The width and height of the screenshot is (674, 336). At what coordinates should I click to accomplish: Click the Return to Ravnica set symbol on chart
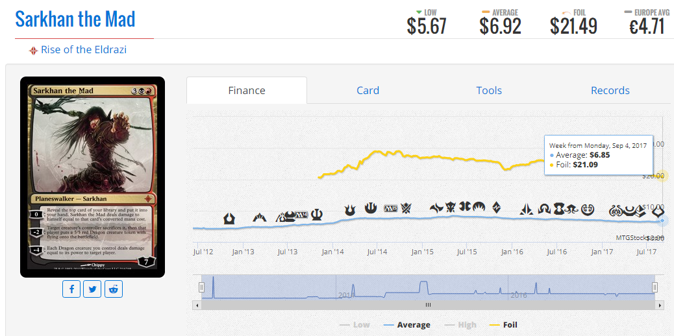[229, 219]
